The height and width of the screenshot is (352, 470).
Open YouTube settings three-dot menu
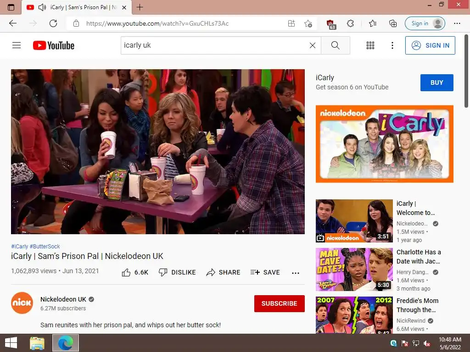coord(392,45)
